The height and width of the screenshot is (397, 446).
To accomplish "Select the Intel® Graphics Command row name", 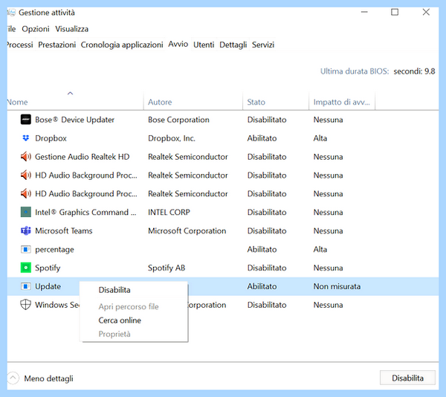I will [x=85, y=212].
